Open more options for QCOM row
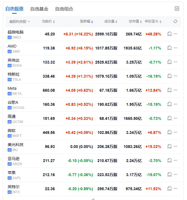187x200 pixels. pos(175,118)
